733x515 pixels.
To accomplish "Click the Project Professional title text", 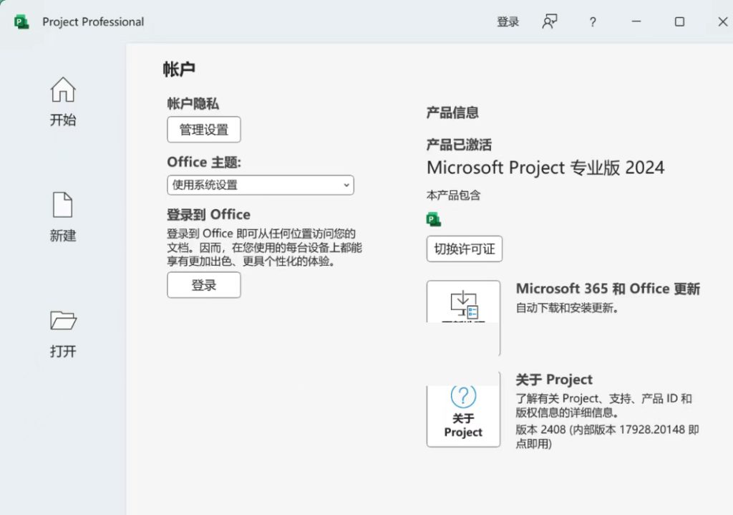I will [93, 22].
